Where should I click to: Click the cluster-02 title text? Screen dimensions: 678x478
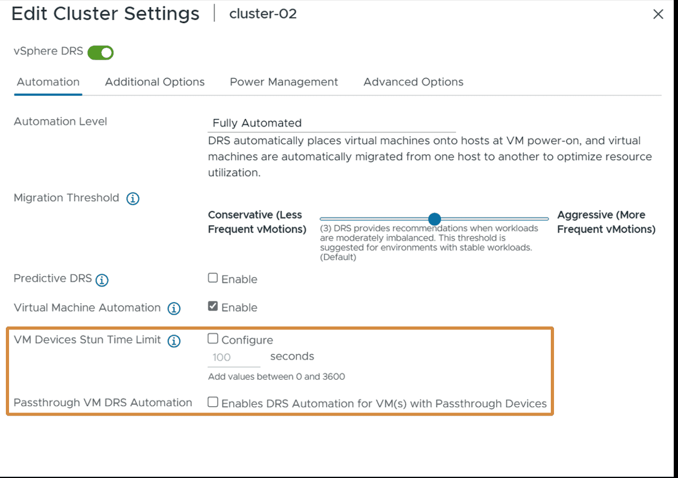pyautogui.click(x=262, y=14)
